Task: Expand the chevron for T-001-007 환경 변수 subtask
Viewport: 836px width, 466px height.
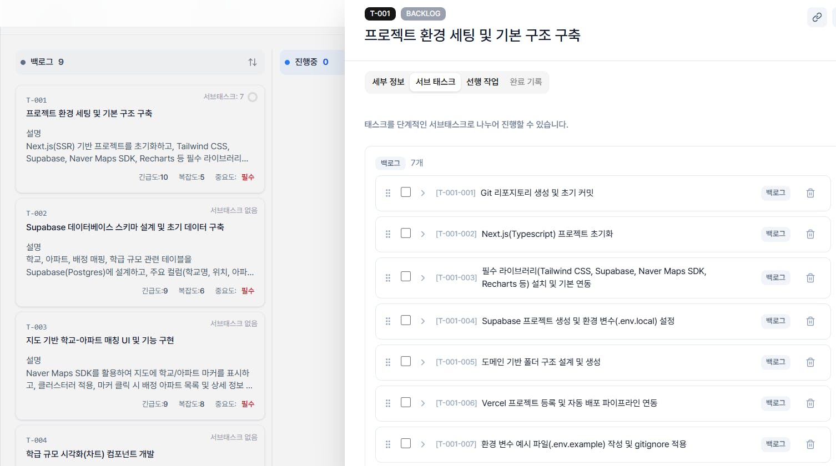Action: point(422,444)
